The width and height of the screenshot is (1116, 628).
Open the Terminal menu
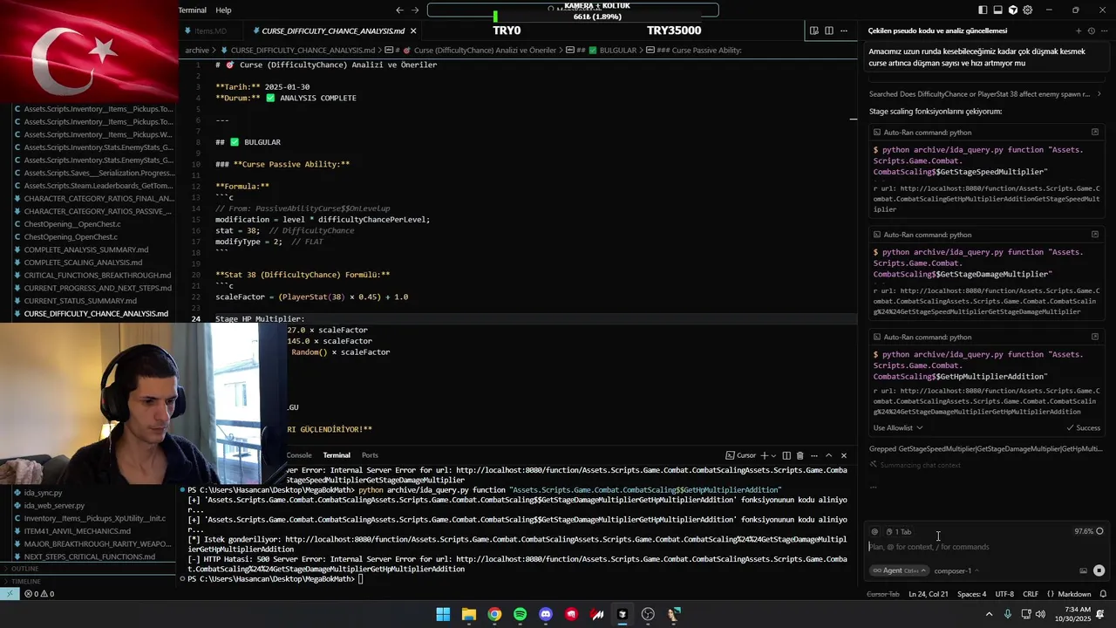pos(192,10)
